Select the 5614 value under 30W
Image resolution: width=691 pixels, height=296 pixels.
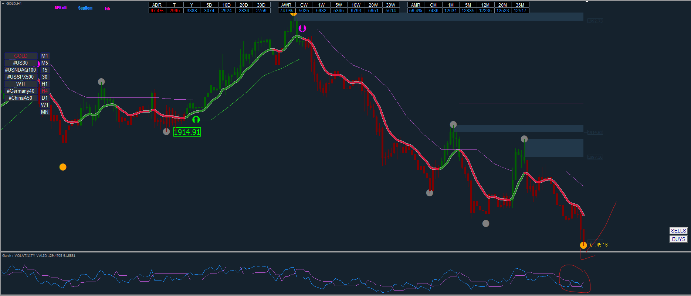(x=391, y=10)
